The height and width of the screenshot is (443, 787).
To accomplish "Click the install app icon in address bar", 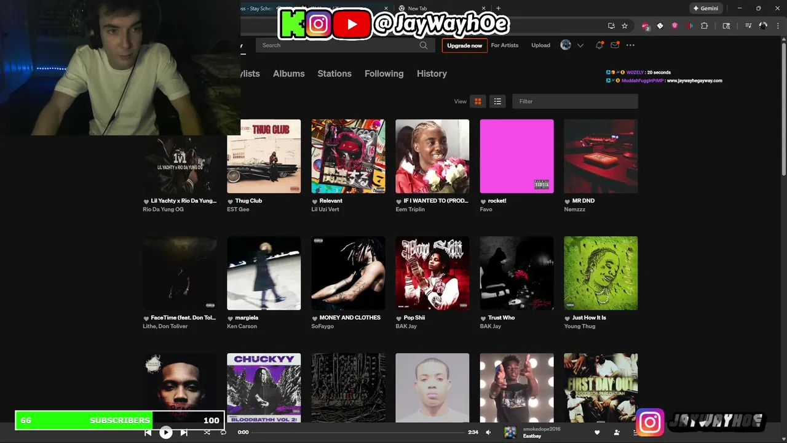I will 611,26.
